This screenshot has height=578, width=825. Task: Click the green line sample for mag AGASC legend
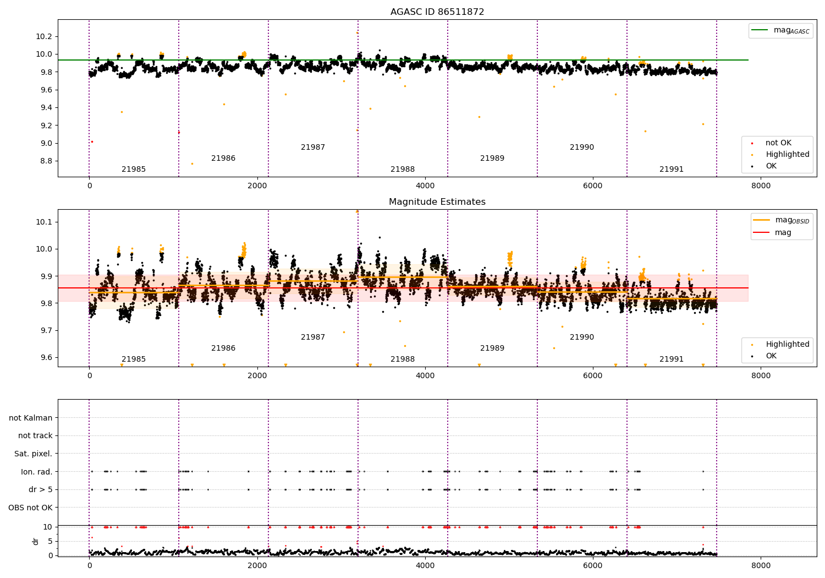point(760,30)
